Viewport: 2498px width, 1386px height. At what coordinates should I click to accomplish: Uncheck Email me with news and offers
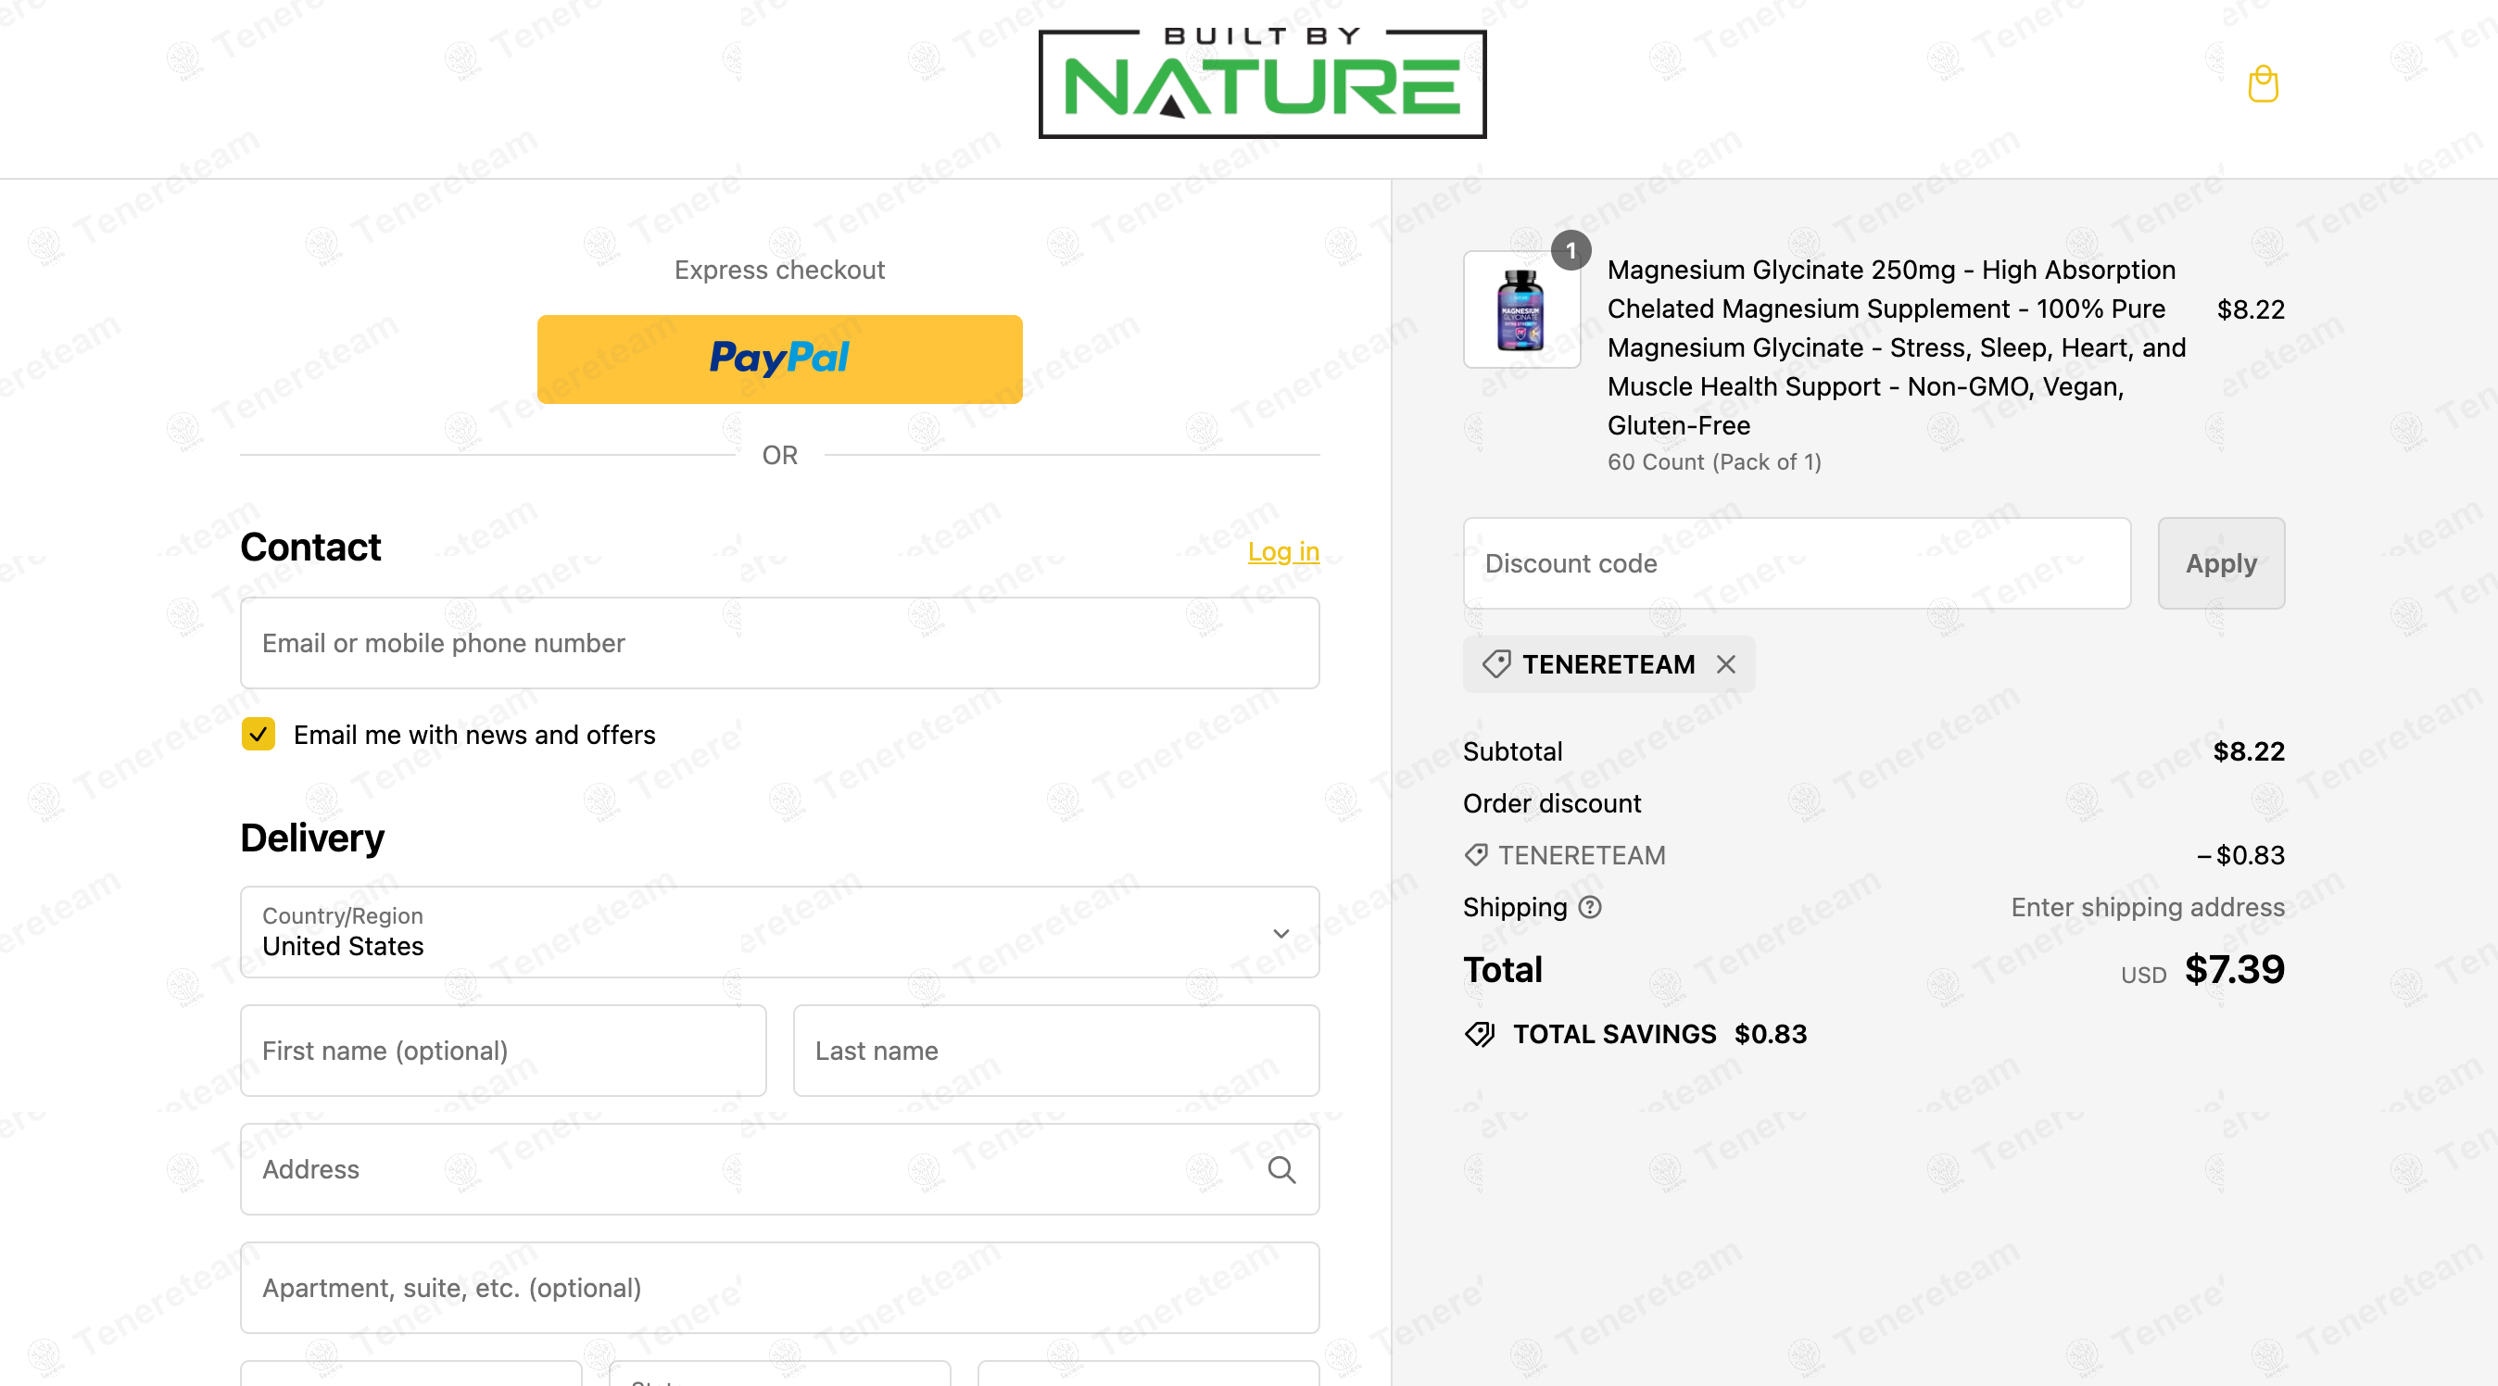click(x=258, y=734)
